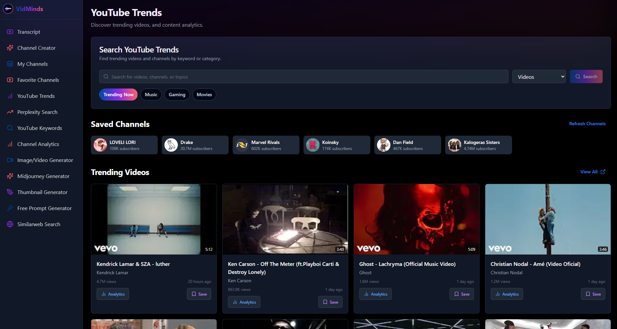Screen dimensions: 617x329
Task: Click the magnifier icon in the search field
Action: pos(106,76)
